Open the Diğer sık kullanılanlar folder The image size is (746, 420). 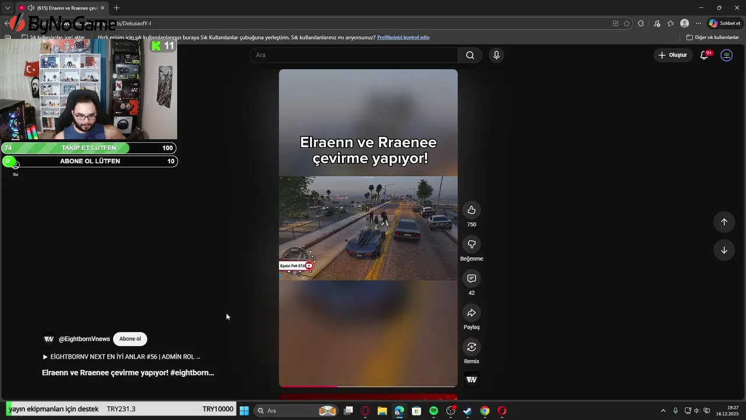[712, 37]
